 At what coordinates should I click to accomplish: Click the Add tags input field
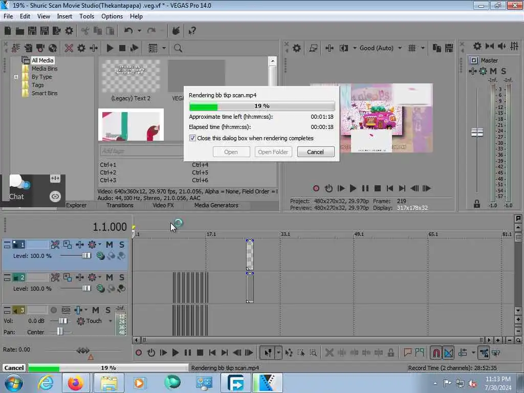click(142, 151)
